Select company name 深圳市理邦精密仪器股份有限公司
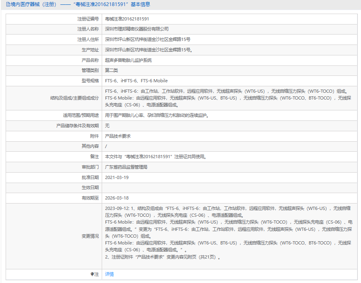This screenshot has width=361, height=283. [x=137, y=29]
